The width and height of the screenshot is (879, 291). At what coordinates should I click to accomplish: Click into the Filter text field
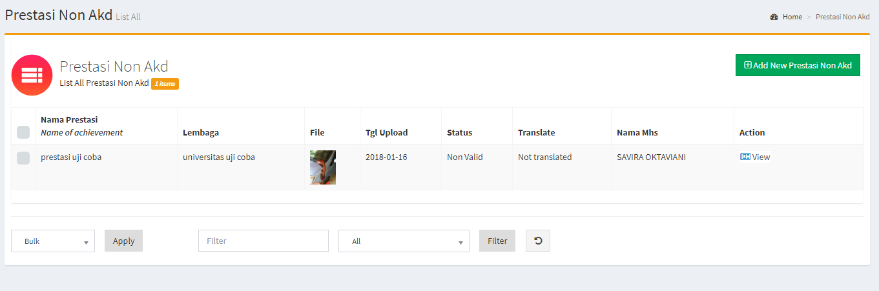[x=264, y=241]
